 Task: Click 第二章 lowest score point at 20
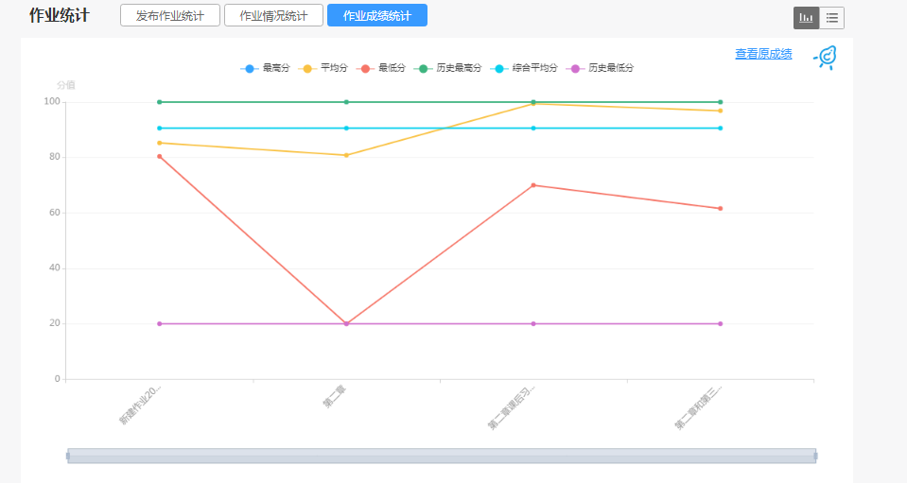346,323
